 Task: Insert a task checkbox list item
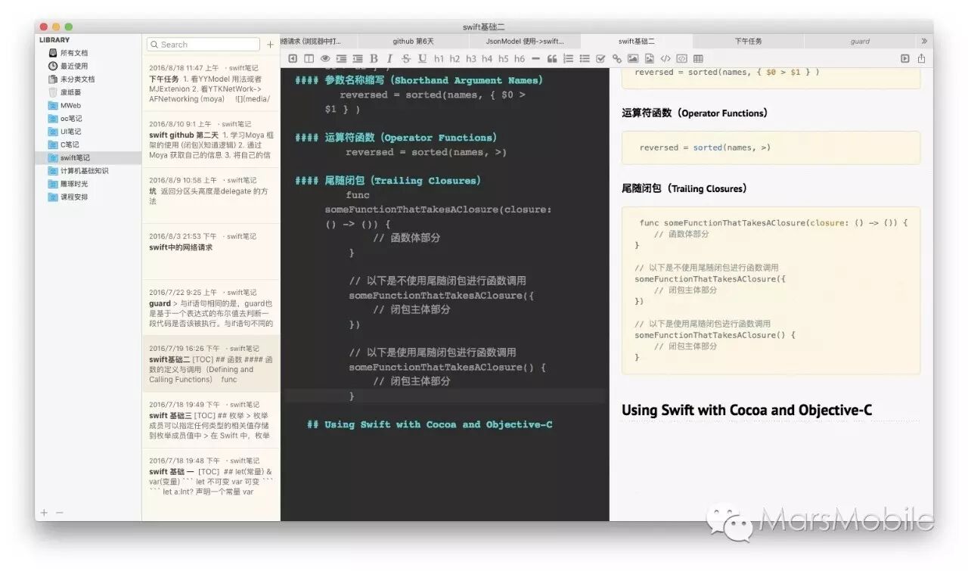coord(600,58)
